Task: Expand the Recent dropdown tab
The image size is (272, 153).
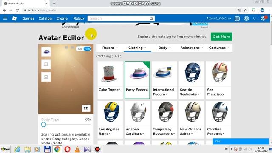Action: click(x=110, y=48)
